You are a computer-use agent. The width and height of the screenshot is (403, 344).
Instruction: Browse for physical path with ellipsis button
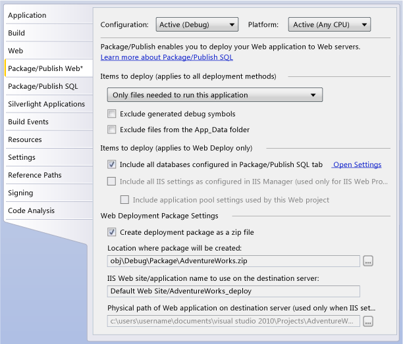[x=368, y=322]
